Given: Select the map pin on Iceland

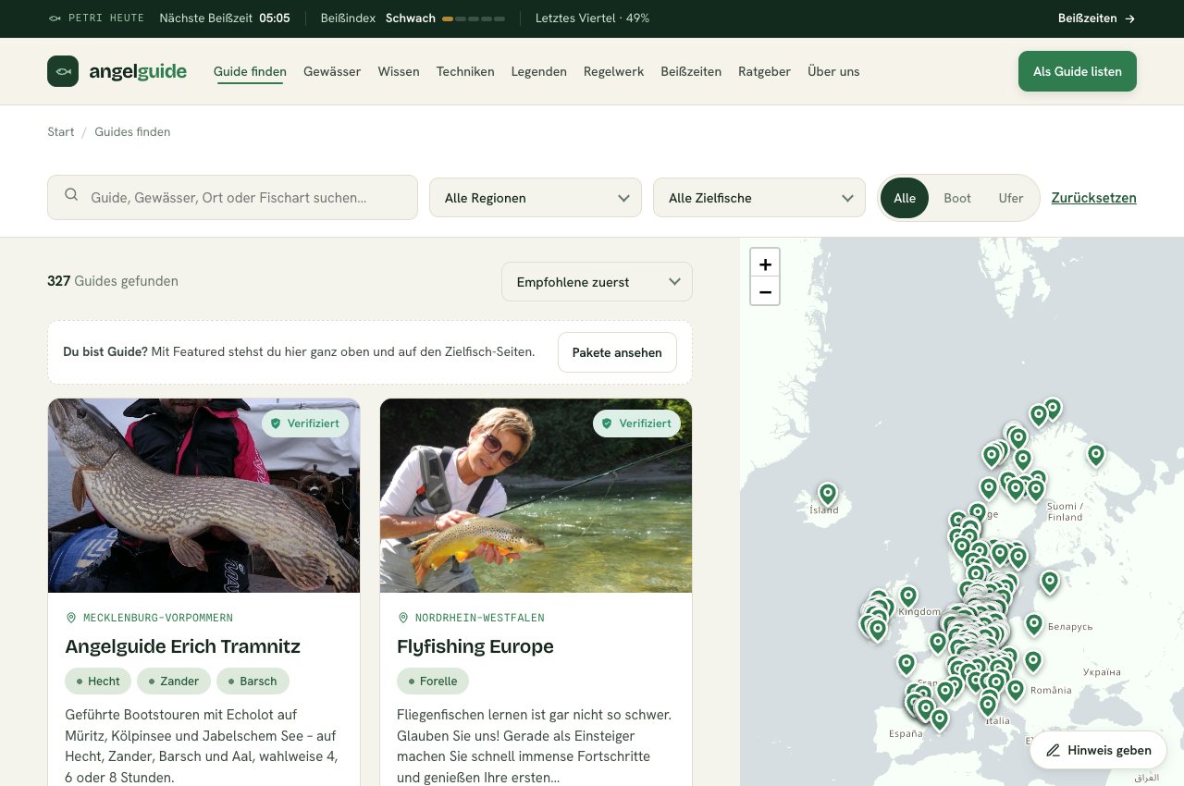Looking at the screenshot, I should 828,494.
